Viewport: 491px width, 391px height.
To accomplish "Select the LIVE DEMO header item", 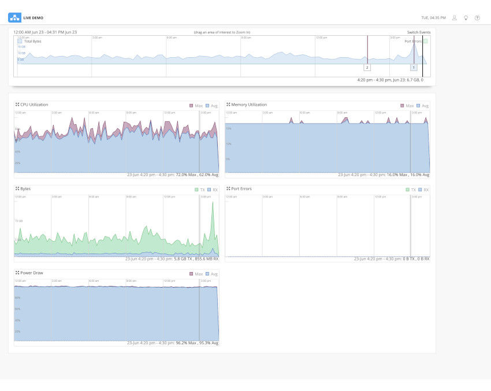I will pos(34,17).
